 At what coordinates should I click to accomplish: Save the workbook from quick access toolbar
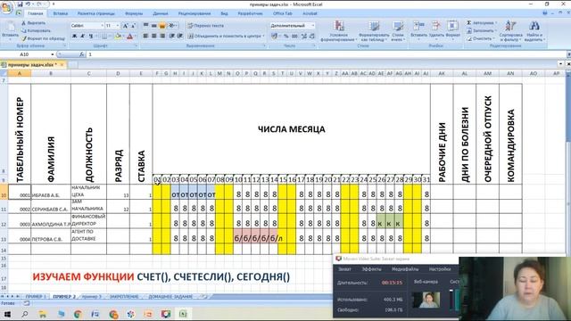20,4
